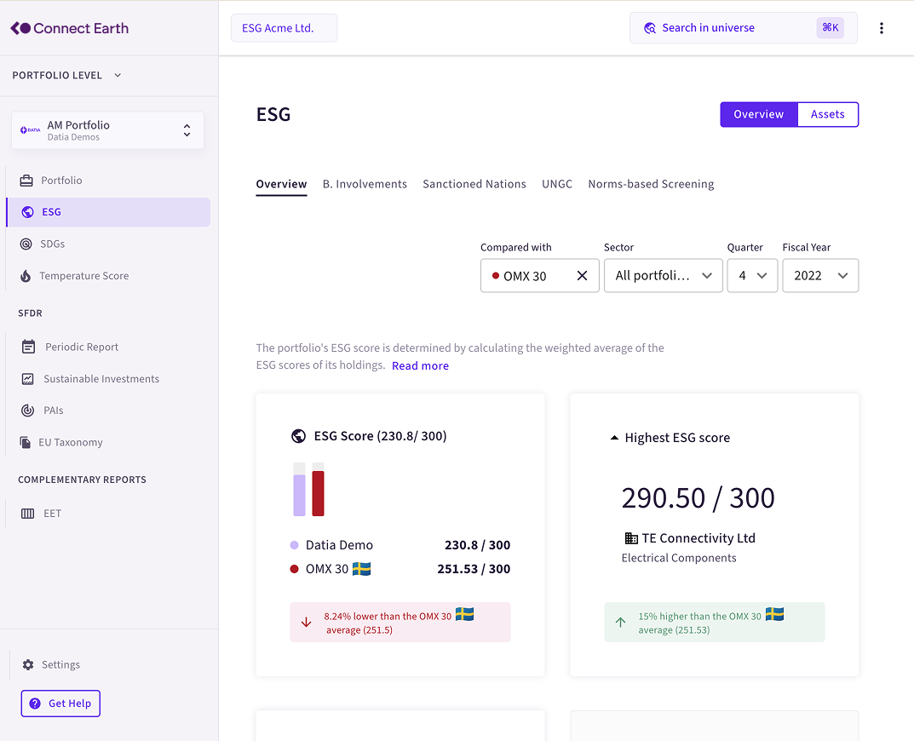Click the search magnifier icon
914x741 pixels.
pyautogui.click(x=650, y=28)
